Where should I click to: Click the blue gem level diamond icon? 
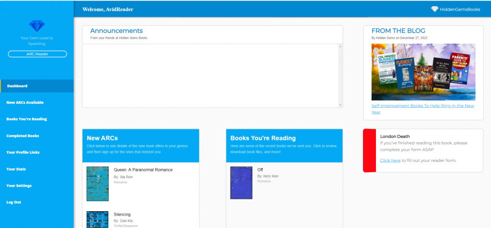click(x=36, y=26)
